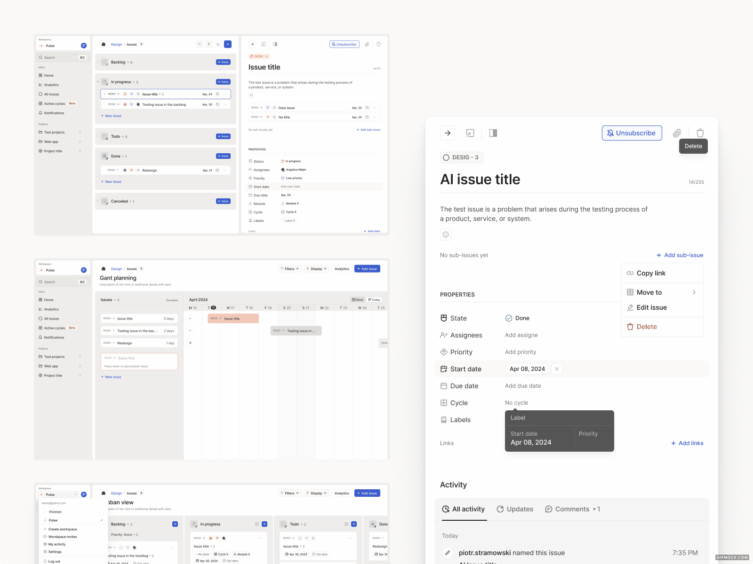Clear the Apr 08, 2024 start date
The image size is (753, 564).
click(x=557, y=369)
